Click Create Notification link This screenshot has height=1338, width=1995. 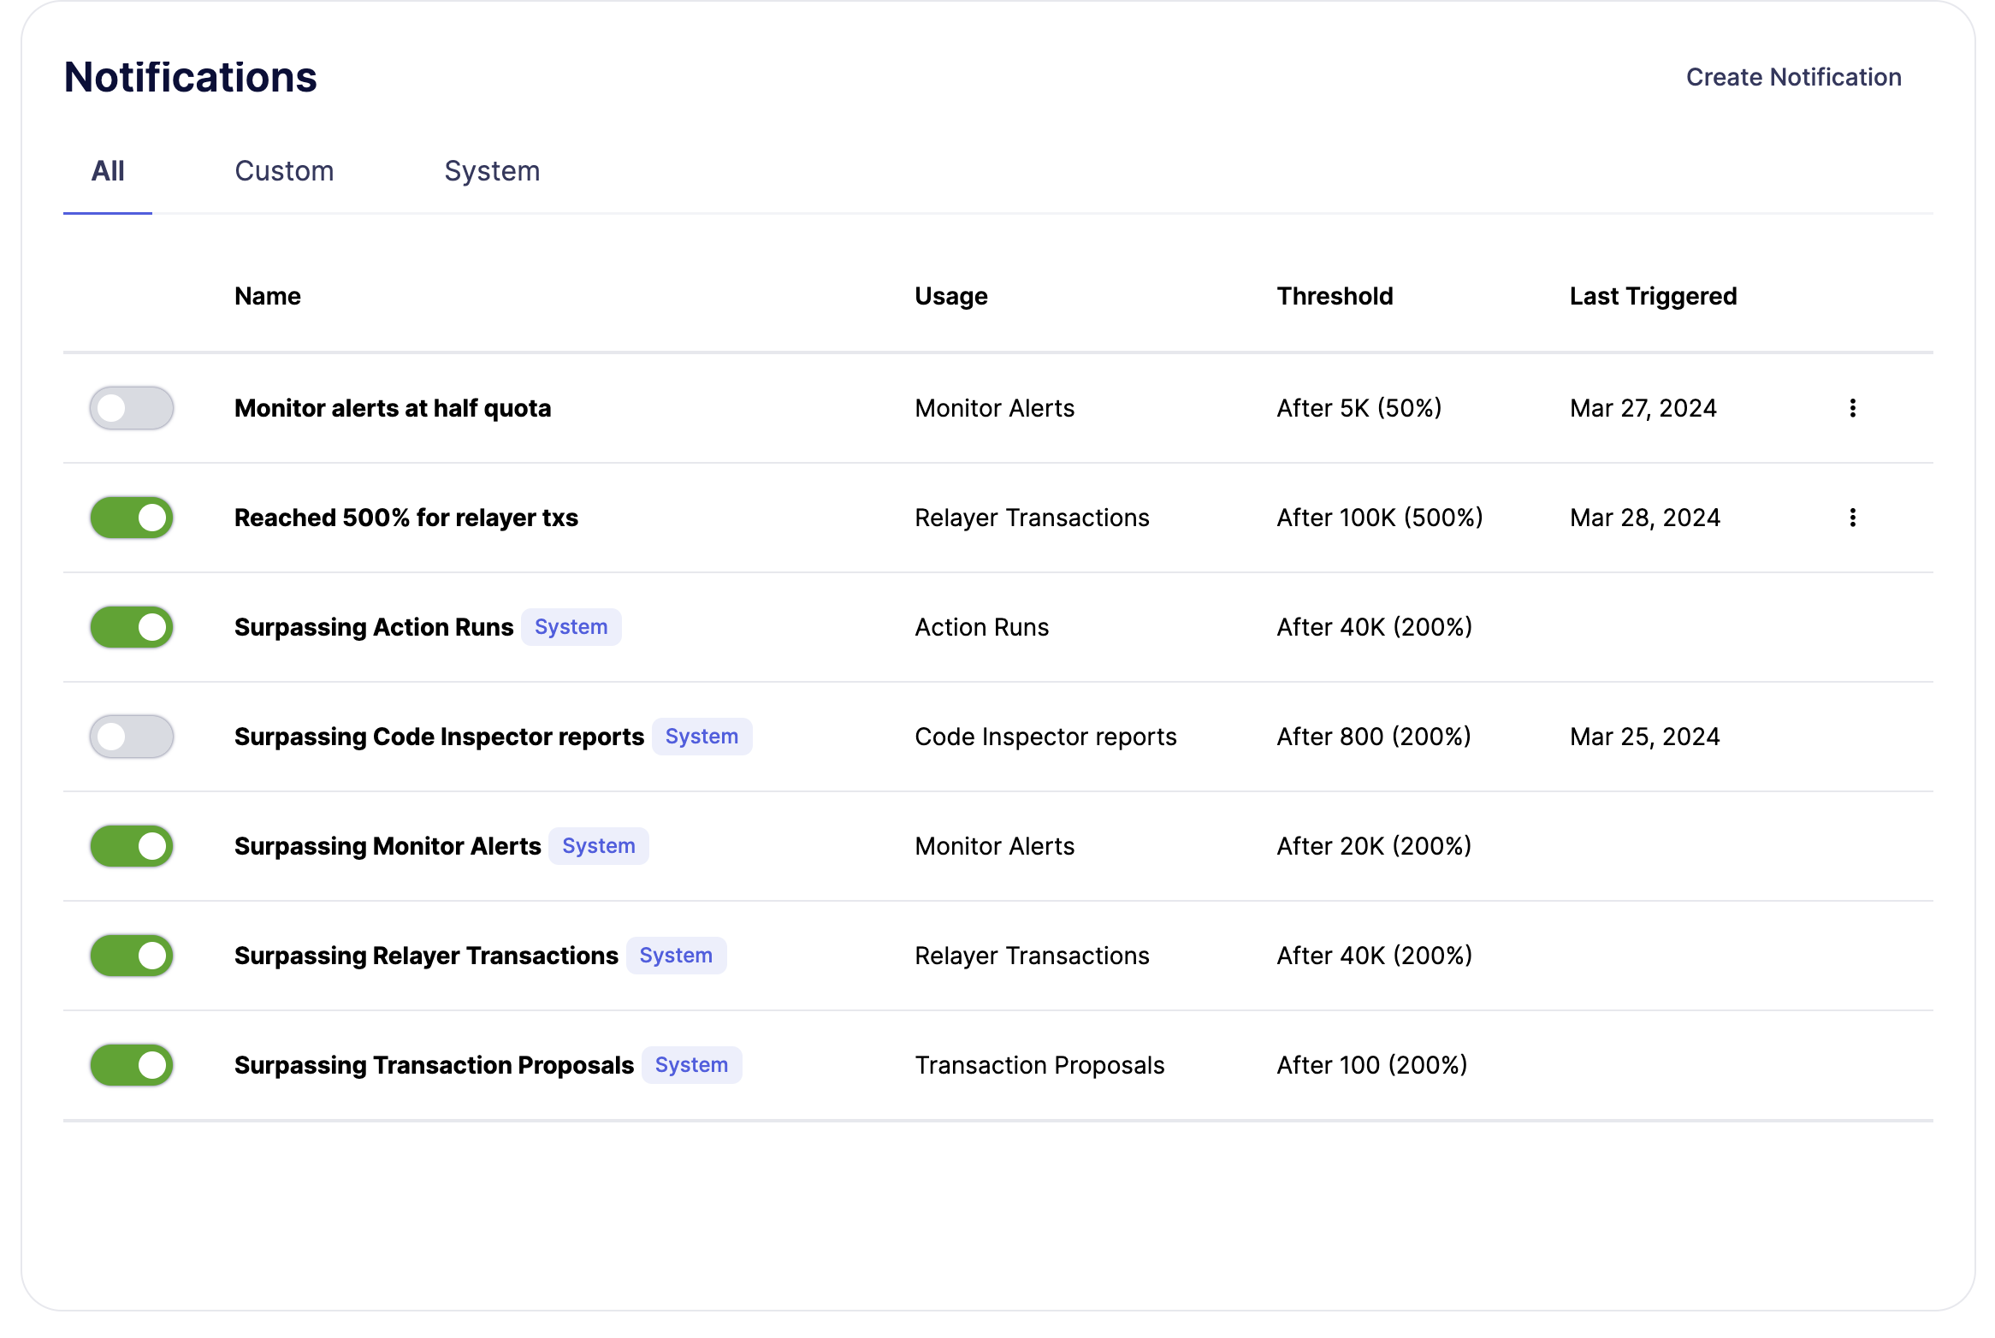point(1793,77)
